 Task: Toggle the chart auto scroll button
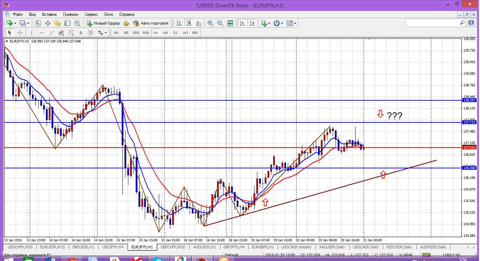[x=242, y=23]
